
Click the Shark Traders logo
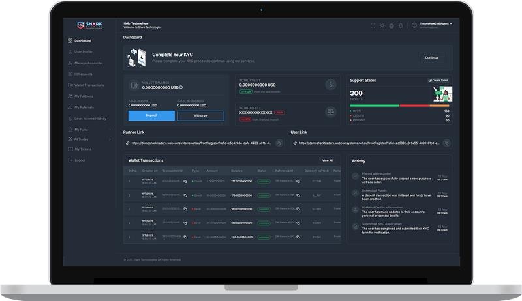point(90,25)
